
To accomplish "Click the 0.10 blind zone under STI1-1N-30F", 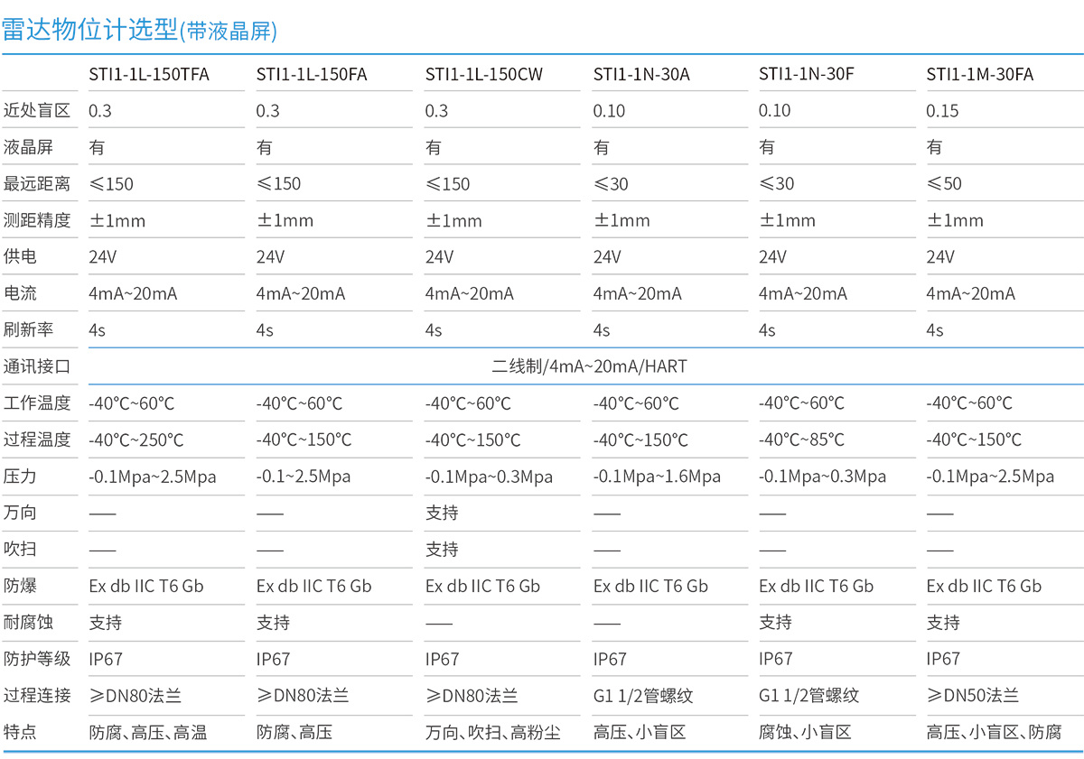I will [774, 111].
